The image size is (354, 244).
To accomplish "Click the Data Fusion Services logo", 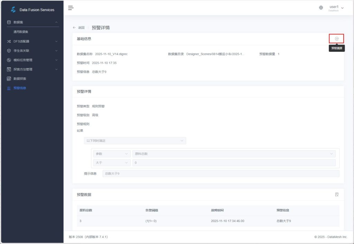I will pos(13,10).
